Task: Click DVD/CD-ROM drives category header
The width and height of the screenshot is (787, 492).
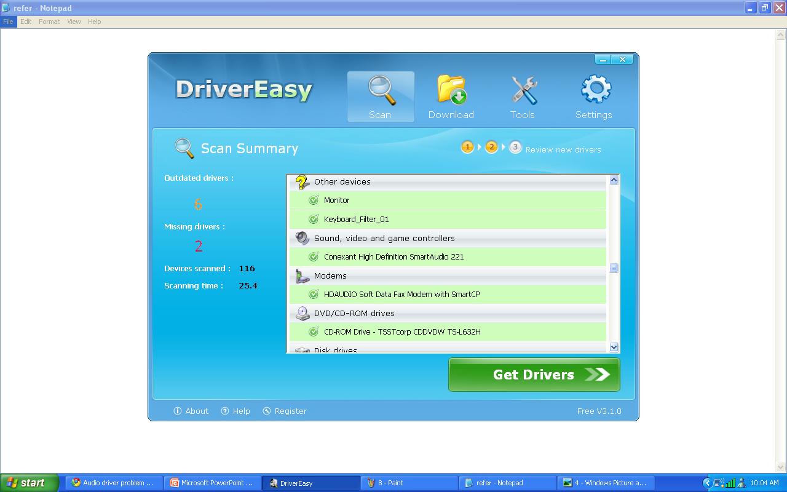Action: [x=448, y=313]
